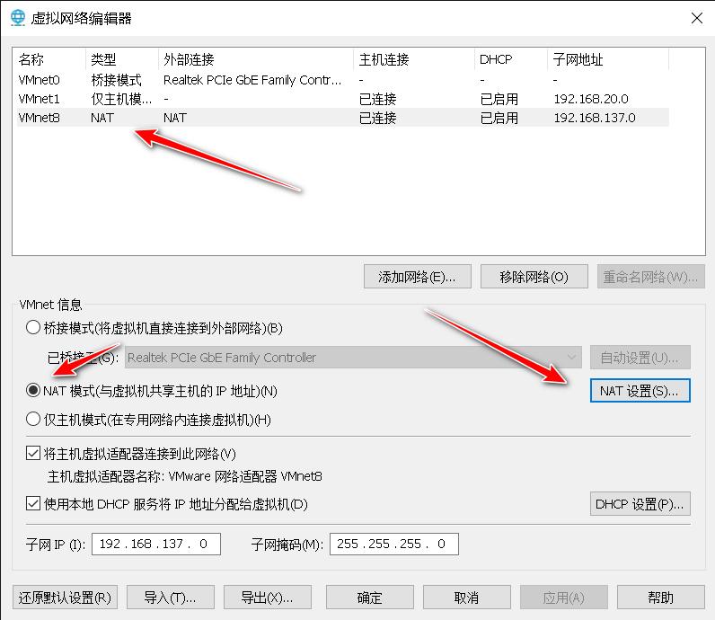Toggle 将主机虚拟适配器连接到此网络 checkbox

tap(33, 454)
